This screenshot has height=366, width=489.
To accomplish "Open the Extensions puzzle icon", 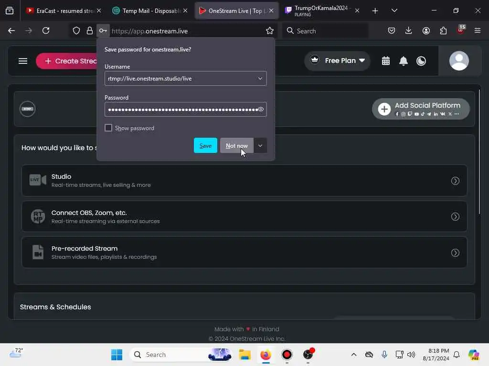I will coord(444,31).
